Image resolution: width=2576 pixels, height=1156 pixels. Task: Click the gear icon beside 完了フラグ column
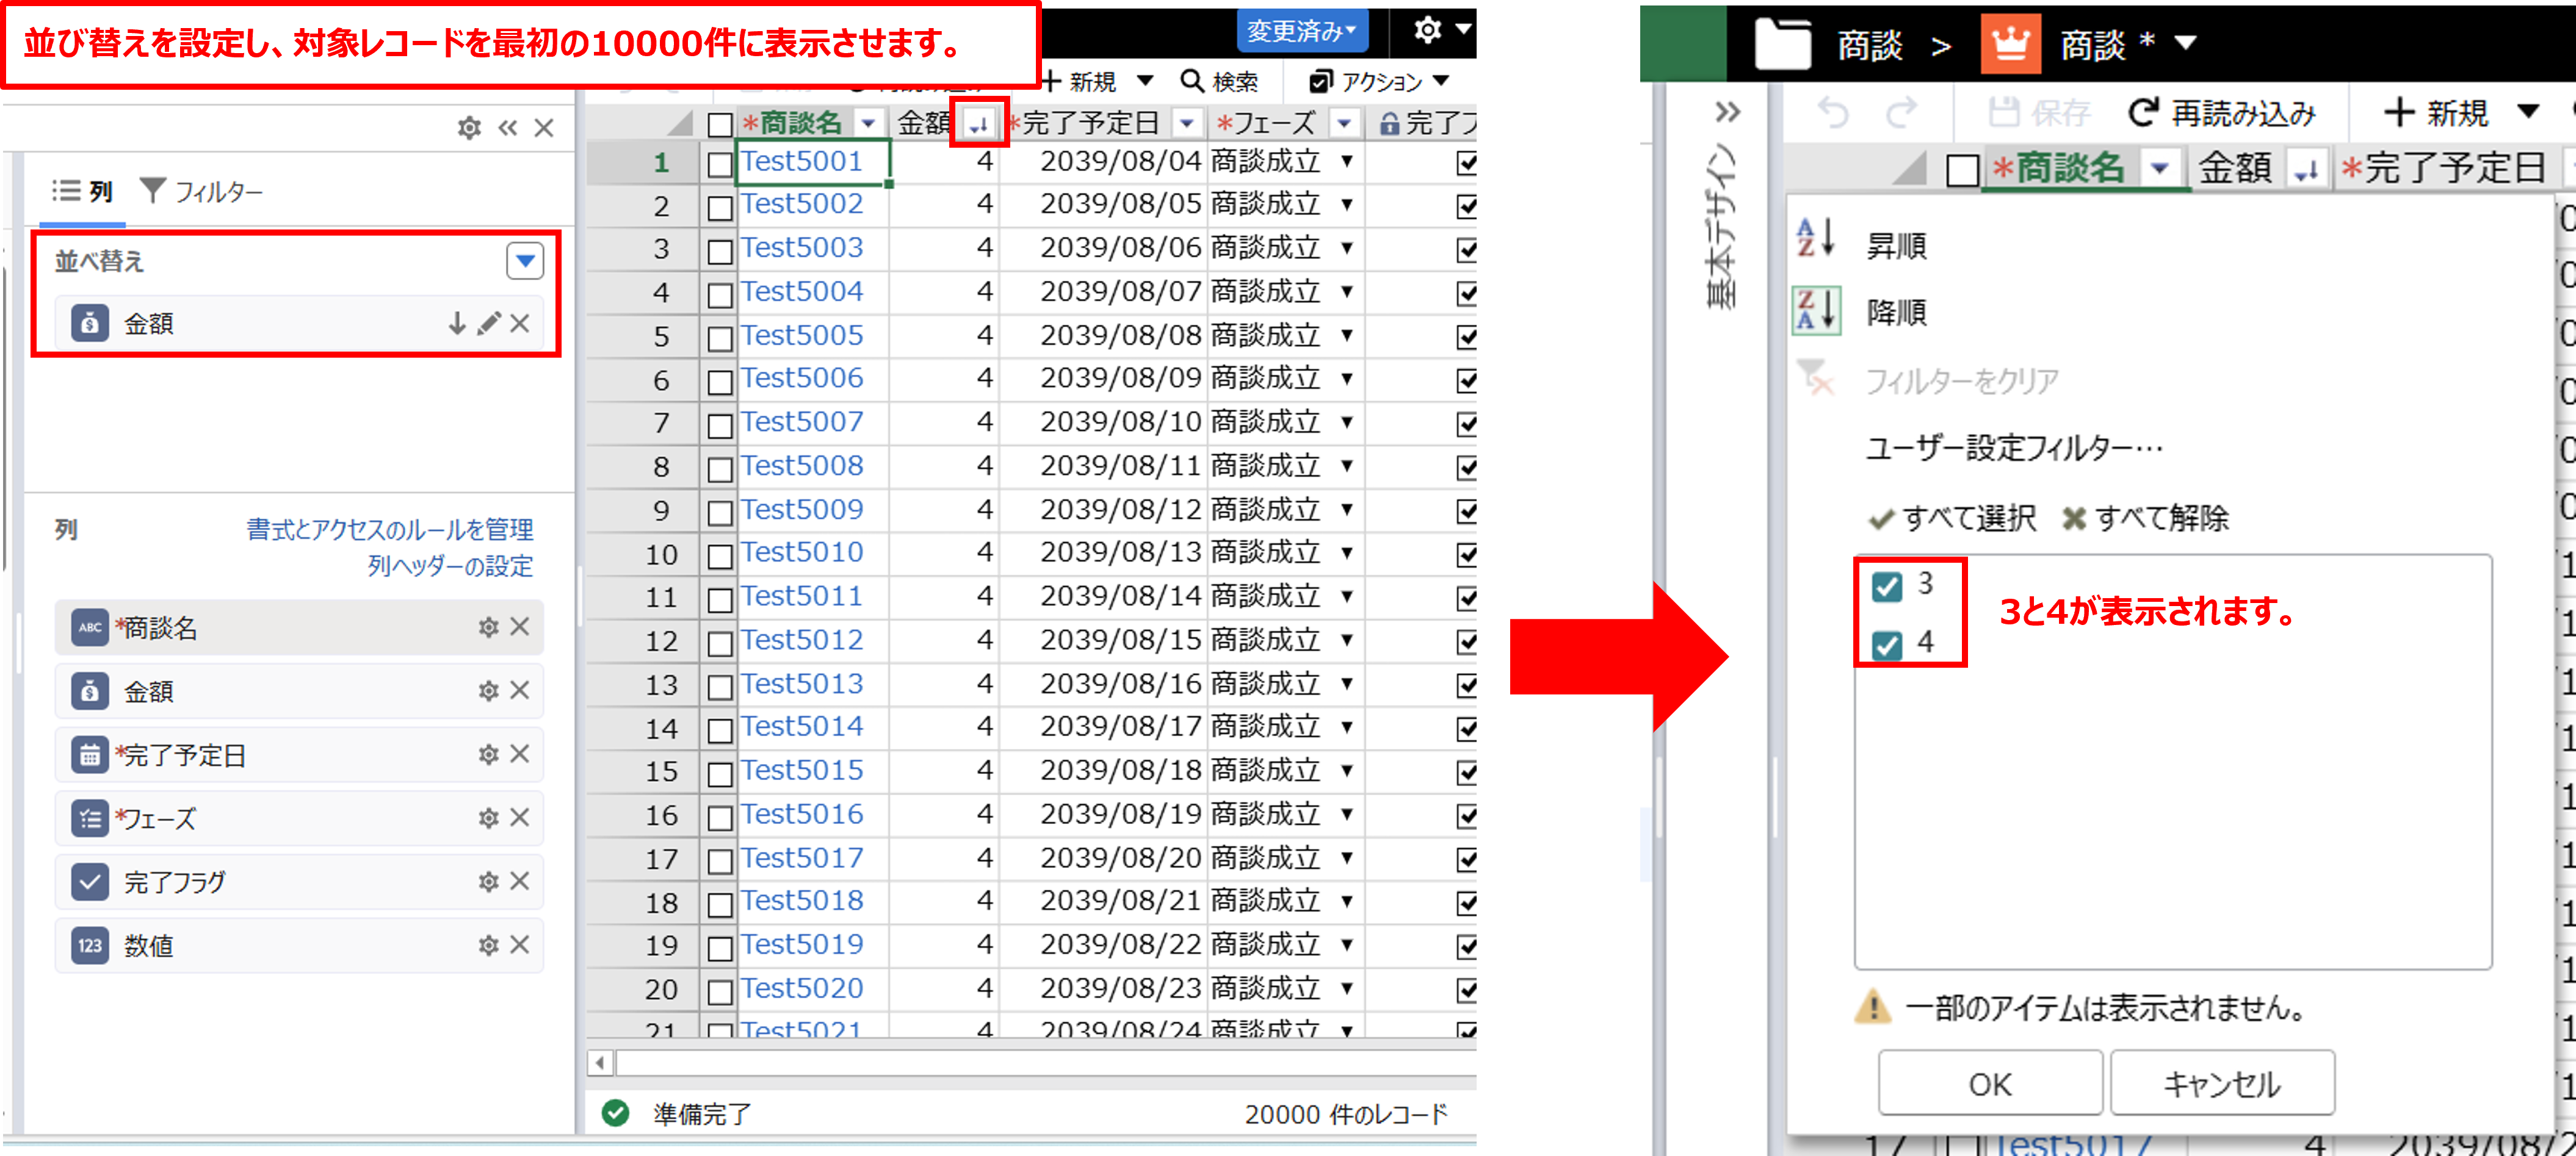pos(488,881)
